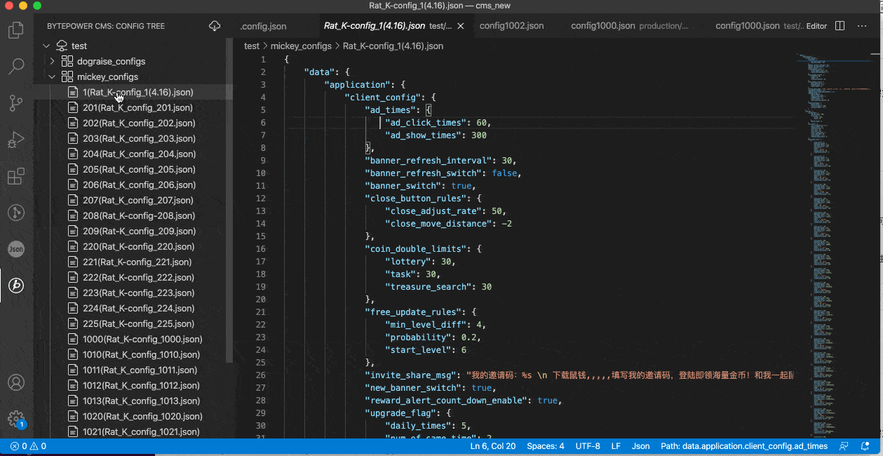Click the code minimap
Screen dimensions: 883x456
(835, 246)
